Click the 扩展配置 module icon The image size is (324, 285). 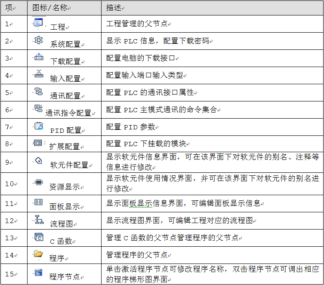(x=38, y=143)
